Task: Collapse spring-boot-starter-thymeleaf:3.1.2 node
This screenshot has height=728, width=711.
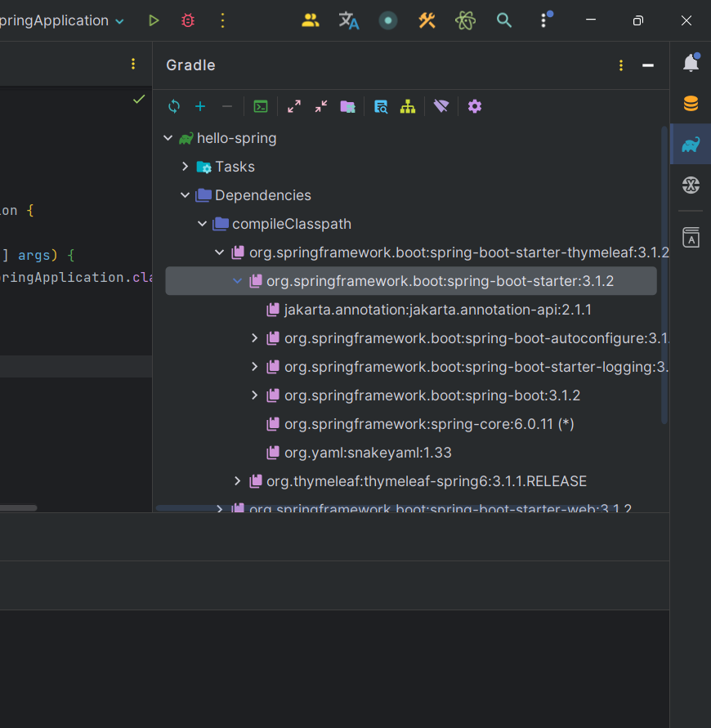Action: click(x=220, y=252)
